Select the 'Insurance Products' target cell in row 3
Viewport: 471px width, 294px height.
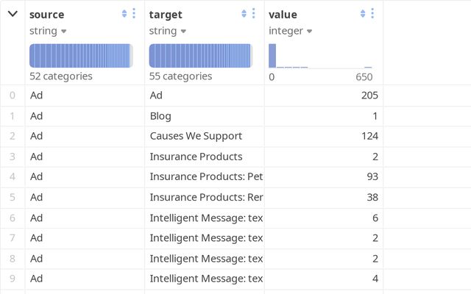pyautogui.click(x=196, y=157)
